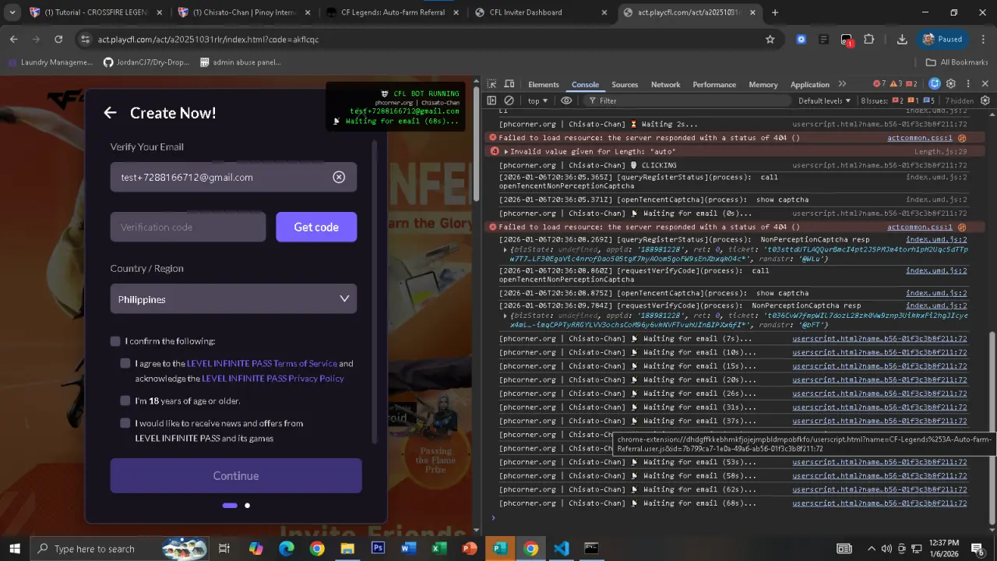Show hidden system tray icons

[x=871, y=549]
